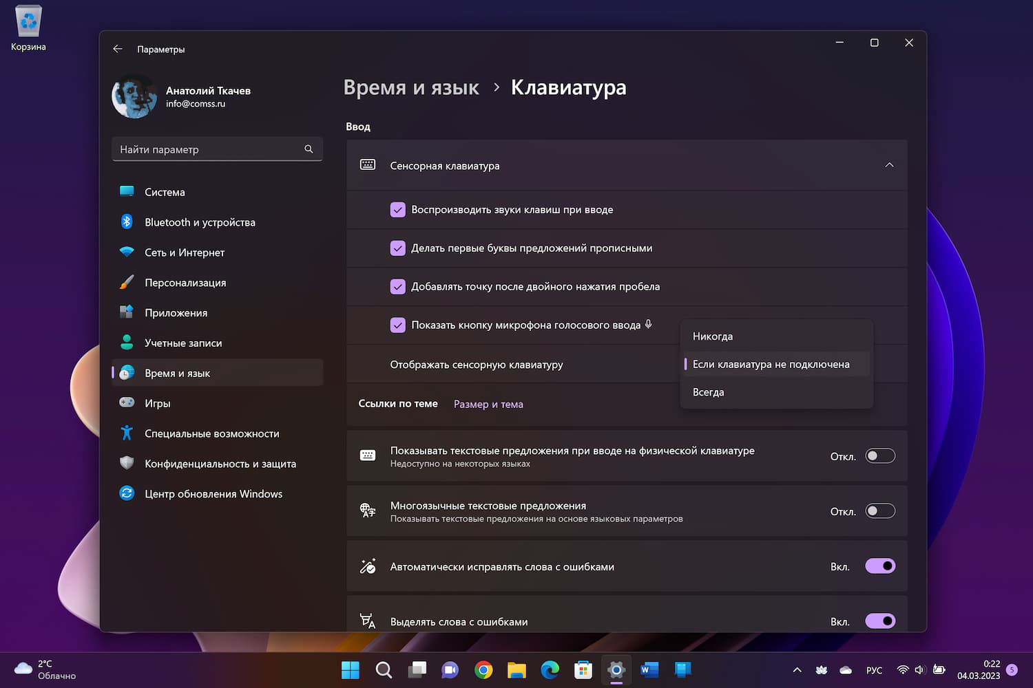Click the autocorrect icon beside Автоматически исправлять

click(x=368, y=566)
